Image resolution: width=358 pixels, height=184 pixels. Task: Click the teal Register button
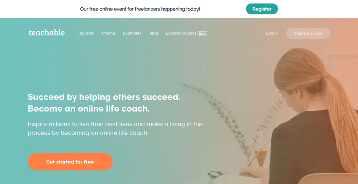[x=262, y=9]
